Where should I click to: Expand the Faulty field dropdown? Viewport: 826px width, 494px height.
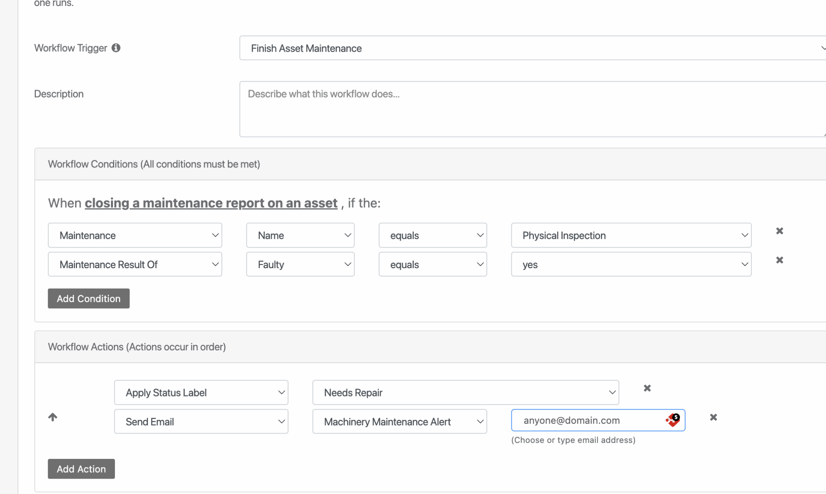(x=300, y=265)
